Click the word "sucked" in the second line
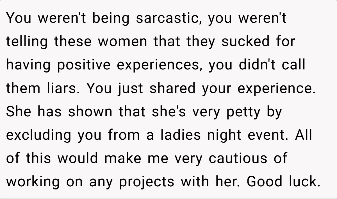The height and width of the screenshot is (199, 337). 245,42
